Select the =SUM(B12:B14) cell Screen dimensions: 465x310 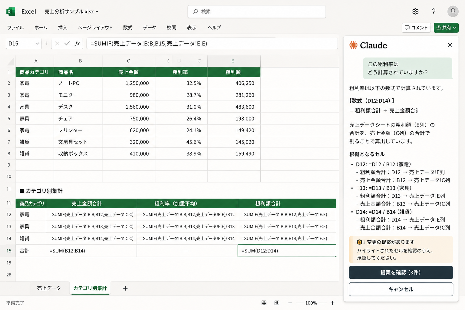[x=91, y=251]
